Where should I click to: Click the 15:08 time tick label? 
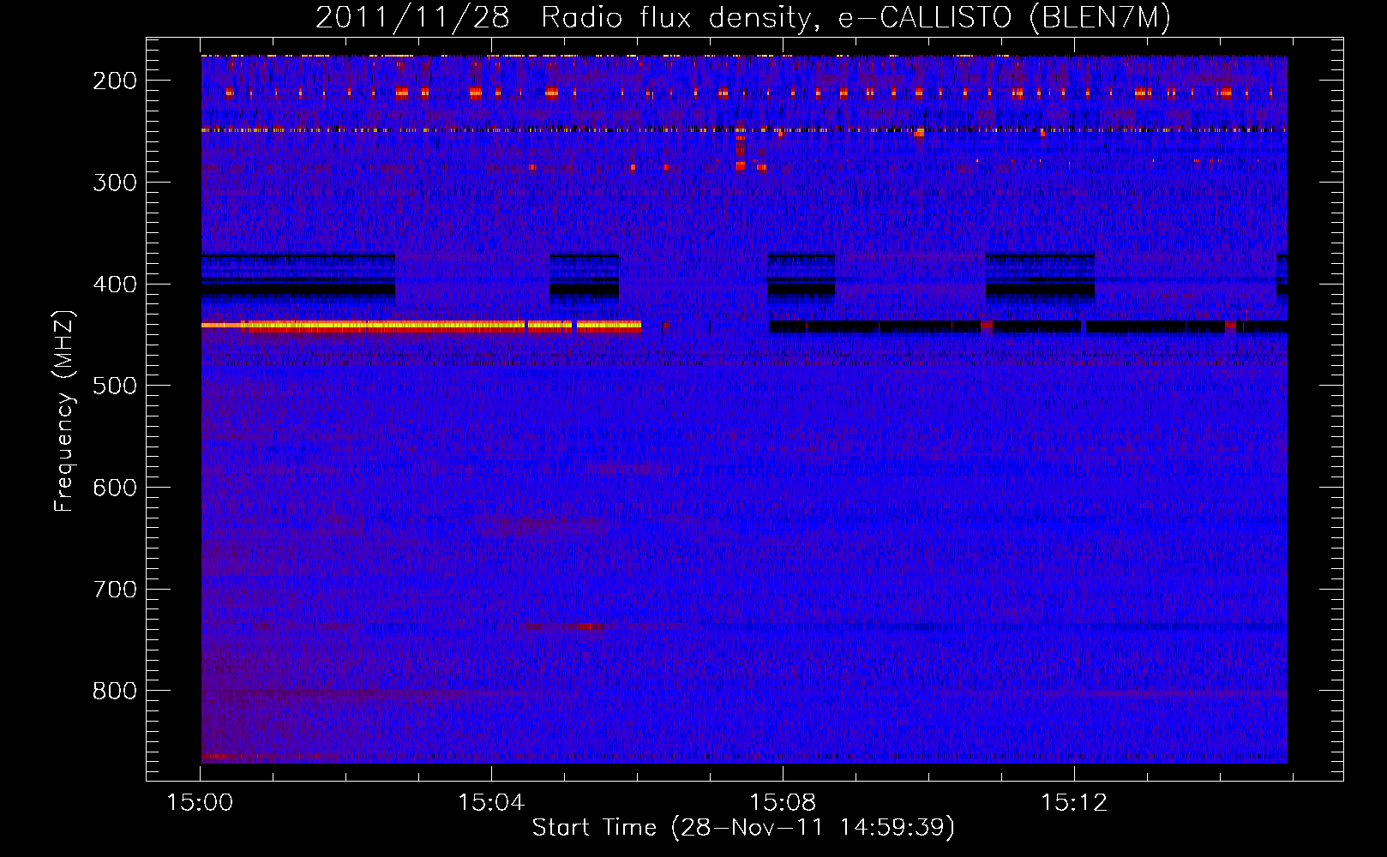click(783, 803)
